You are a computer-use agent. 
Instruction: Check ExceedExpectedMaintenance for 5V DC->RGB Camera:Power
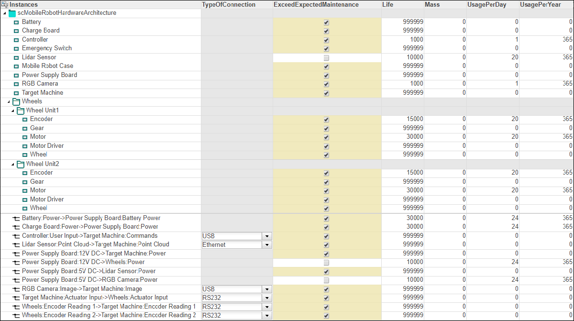[326, 280]
